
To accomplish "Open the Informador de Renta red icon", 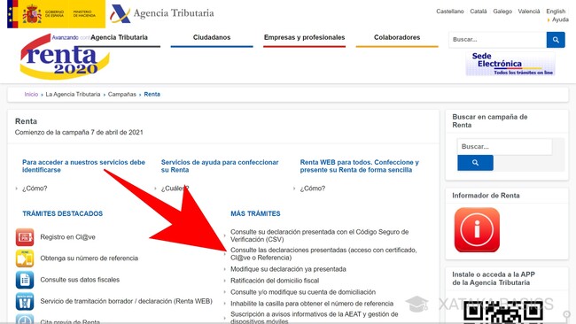I will 477,230.
